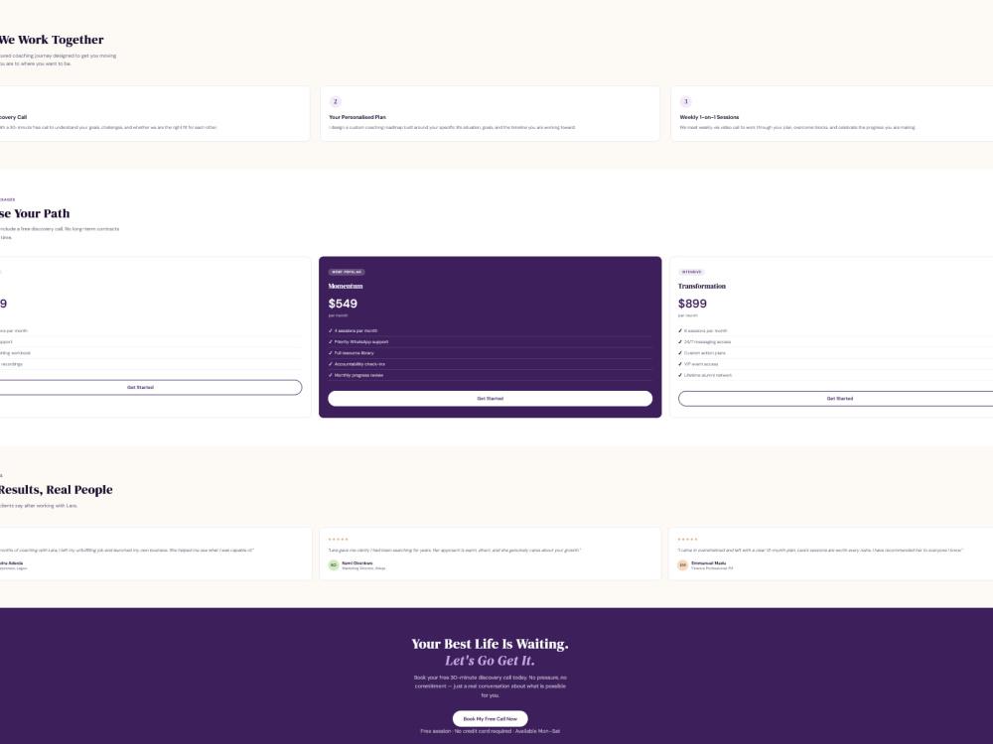Image resolution: width=993 pixels, height=744 pixels.
Task: Click the 'Priority WhatsApp support' feature text
Action: pos(361,341)
